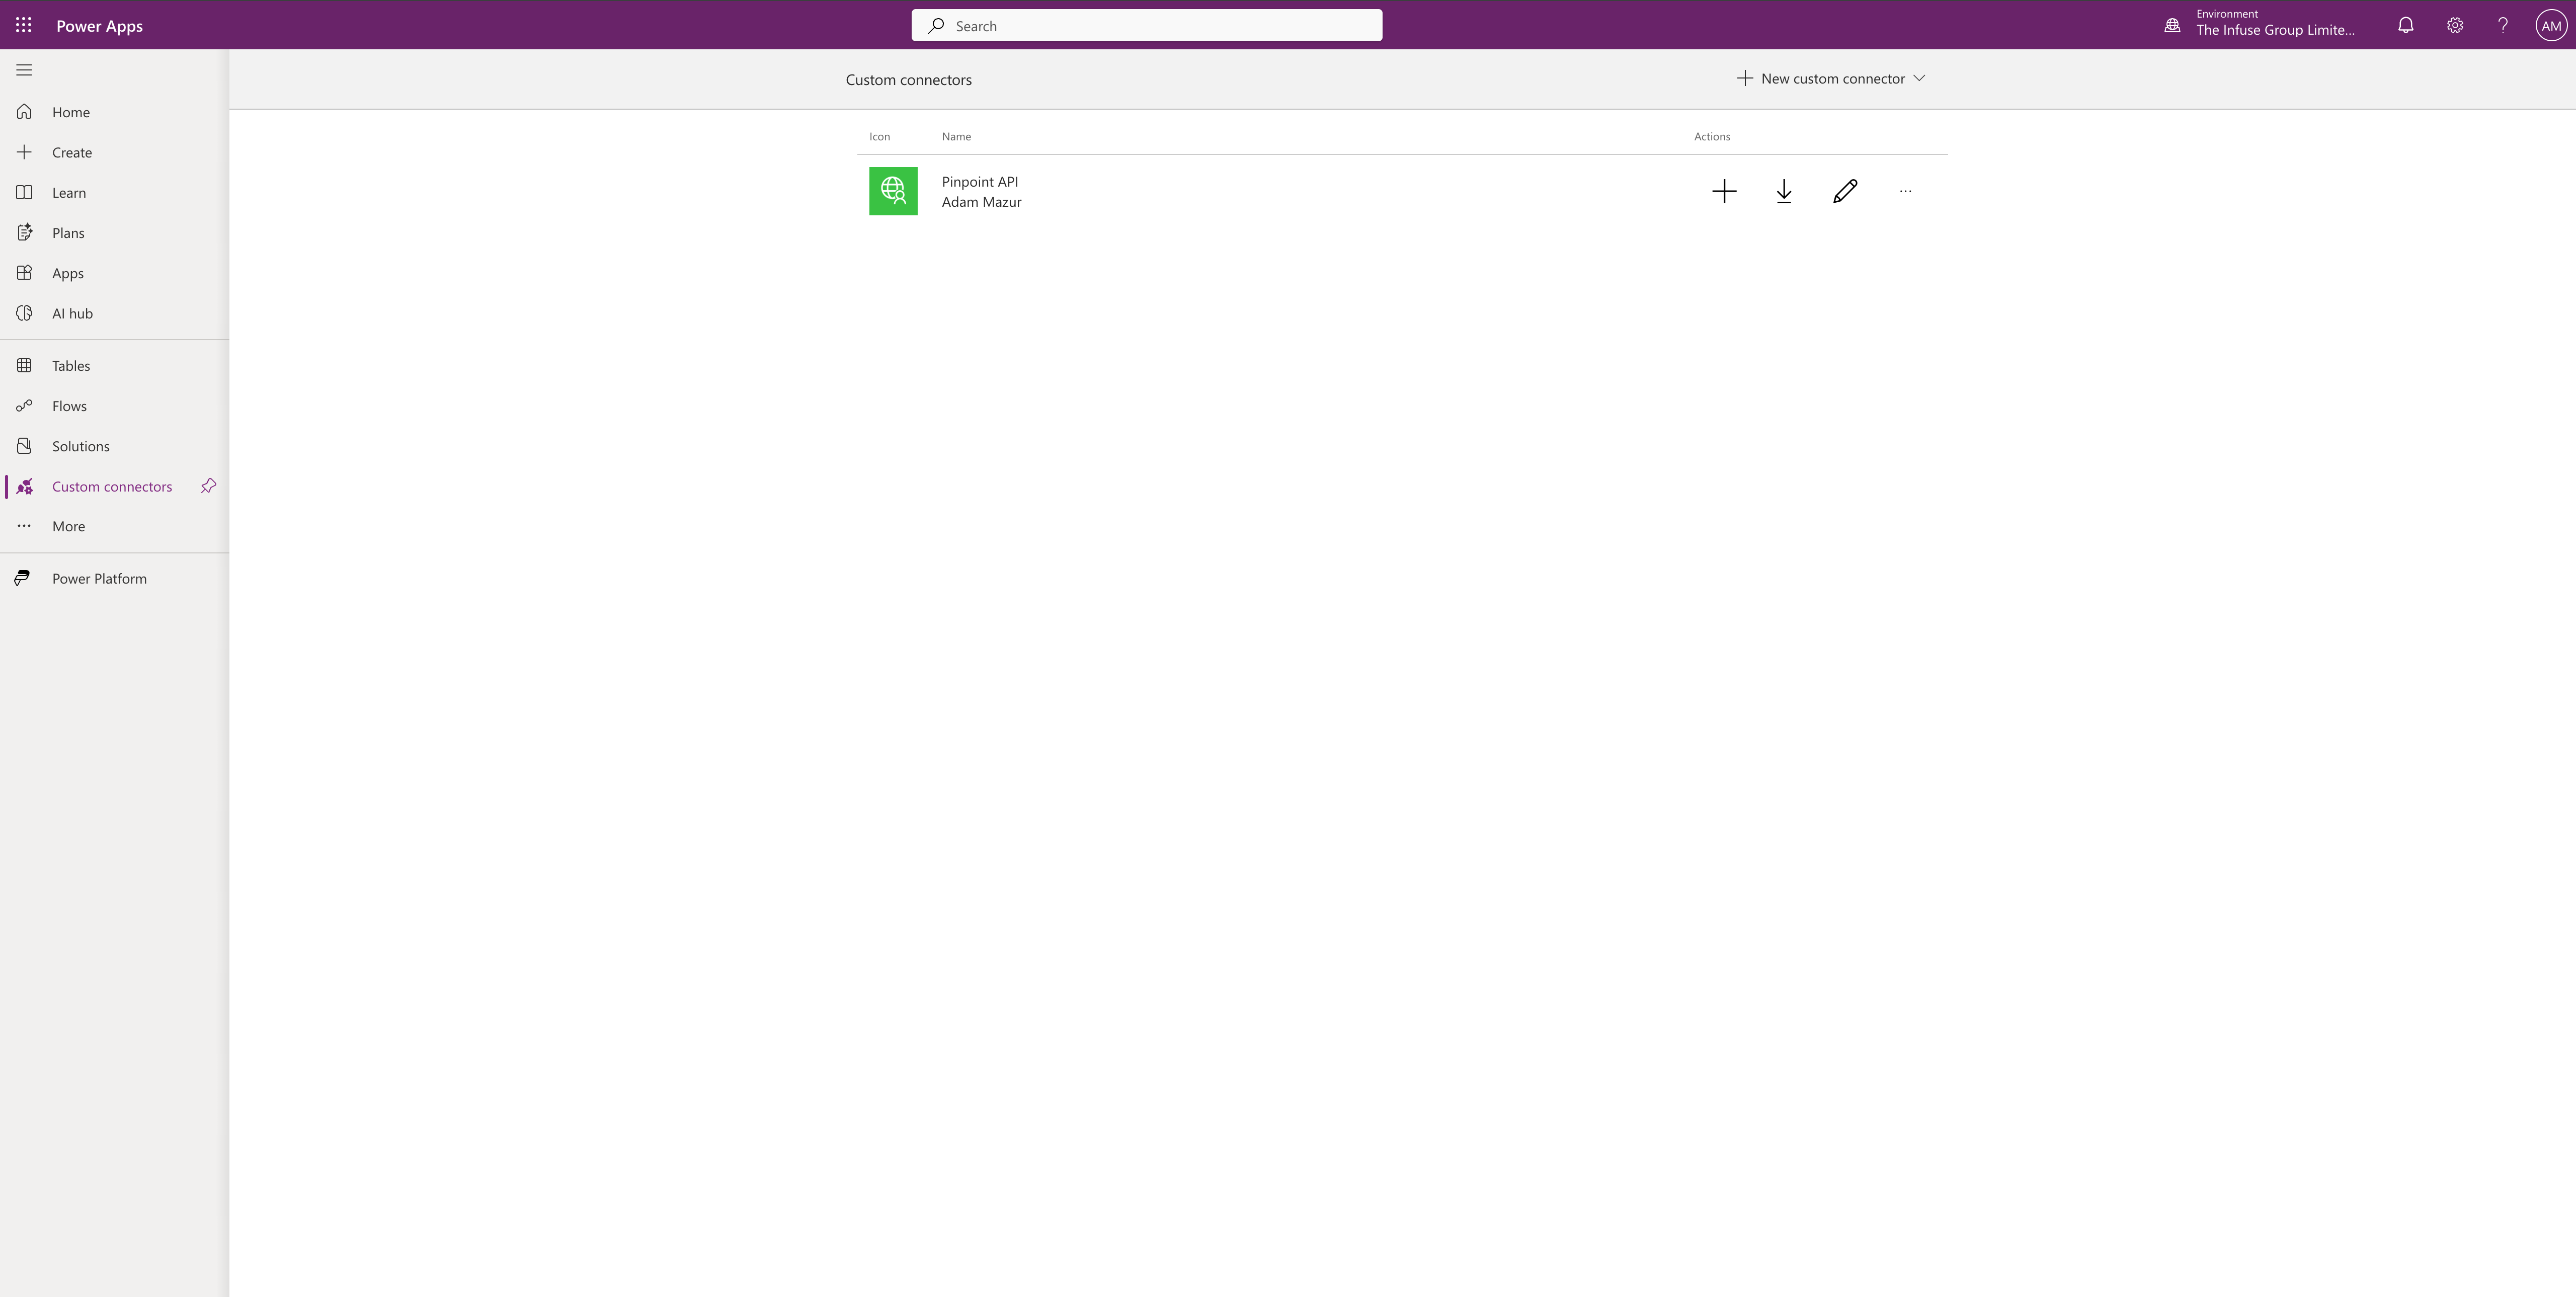Click the Plans icon
Screen dimensions: 2576x1297
pyautogui.click(x=24, y=233)
